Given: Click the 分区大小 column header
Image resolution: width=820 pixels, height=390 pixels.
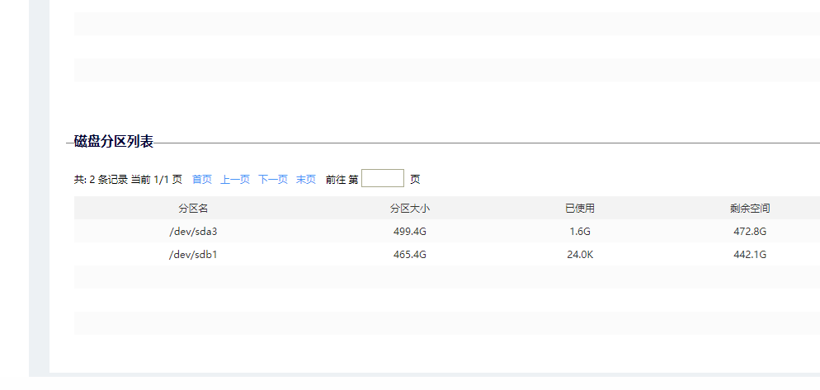Looking at the screenshot, I should [x=410, y=208].
